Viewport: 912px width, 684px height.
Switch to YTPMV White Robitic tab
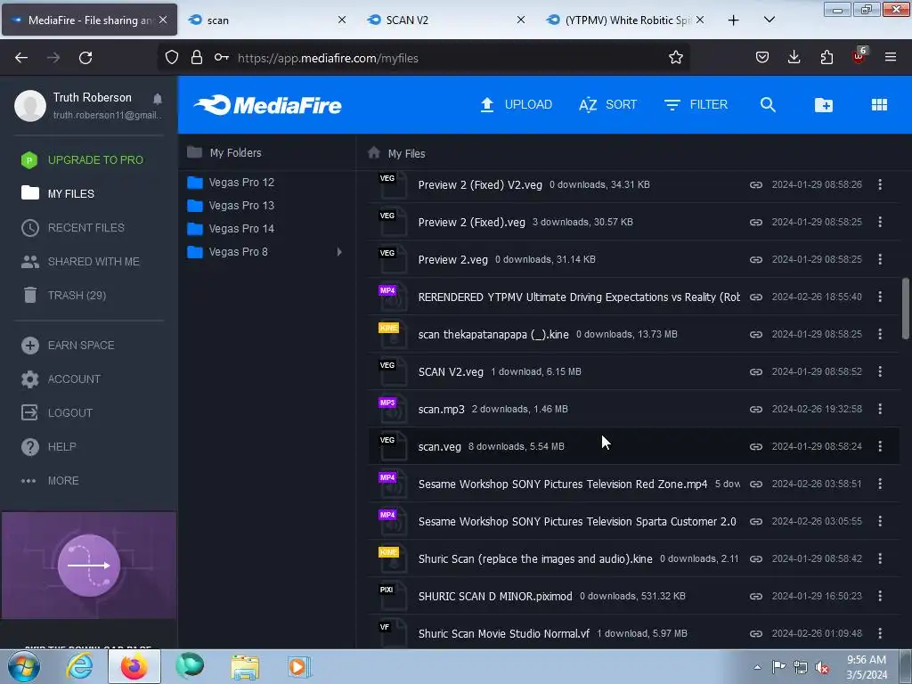(x=624, y=20)
